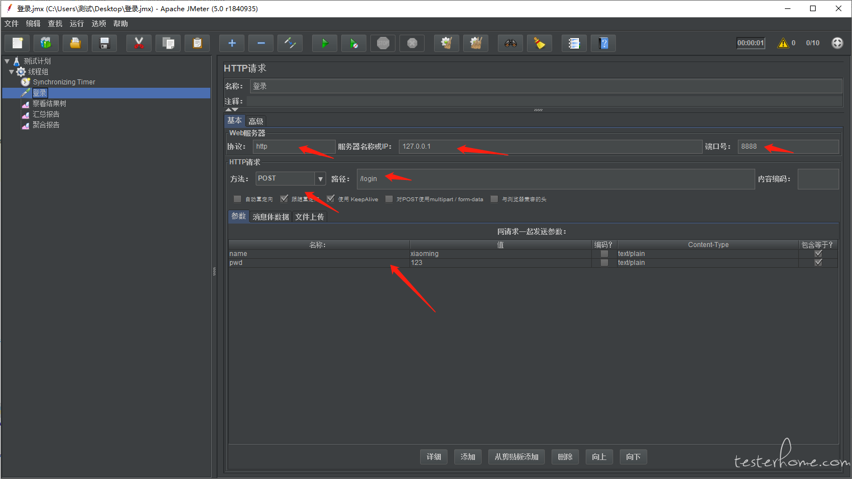Click the 详细 button

coord(434,457)
